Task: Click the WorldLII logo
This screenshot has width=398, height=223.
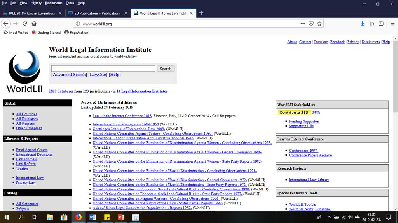Action: pyautogui.click(x=24, y=72)
